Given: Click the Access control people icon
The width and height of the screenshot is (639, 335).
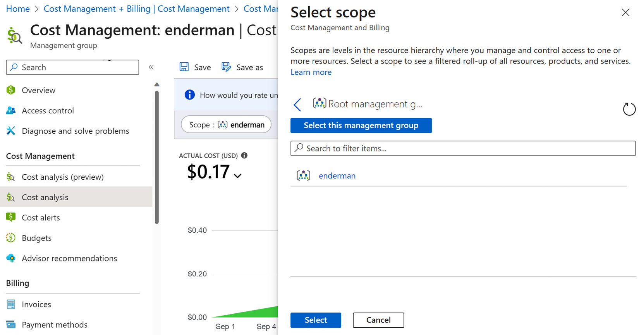Looking at the screenshot, I should (x=11, y=111).
